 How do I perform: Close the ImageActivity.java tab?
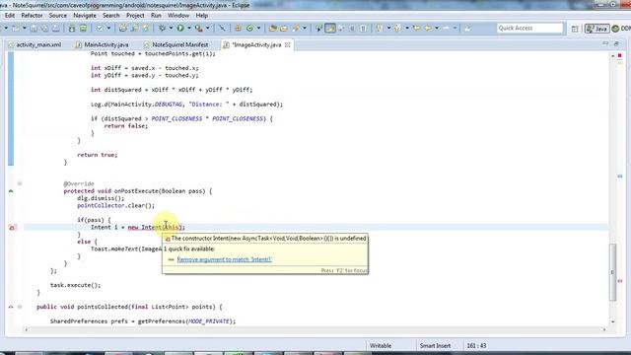coord(287,45)
